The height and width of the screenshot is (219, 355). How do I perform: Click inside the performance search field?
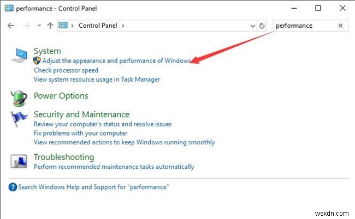pos(303,26)
